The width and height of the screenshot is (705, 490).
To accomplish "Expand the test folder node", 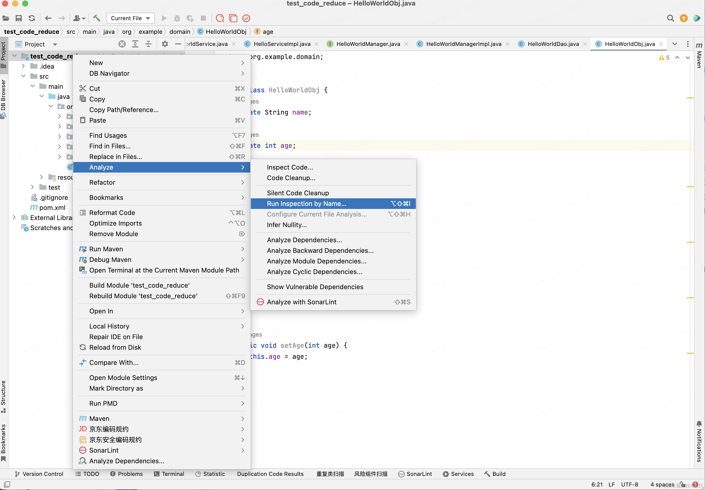I will pyautogui.click(x=33, y=187).
